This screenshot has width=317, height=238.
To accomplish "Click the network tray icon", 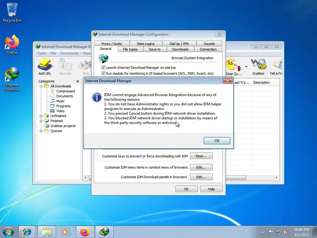I will pyautogui.click(x=278, y=232).
